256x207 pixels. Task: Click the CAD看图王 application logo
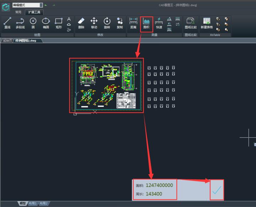click(6, 7)
